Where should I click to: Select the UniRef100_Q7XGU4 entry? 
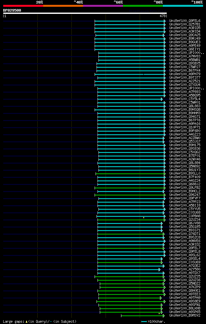click(185, 85)
